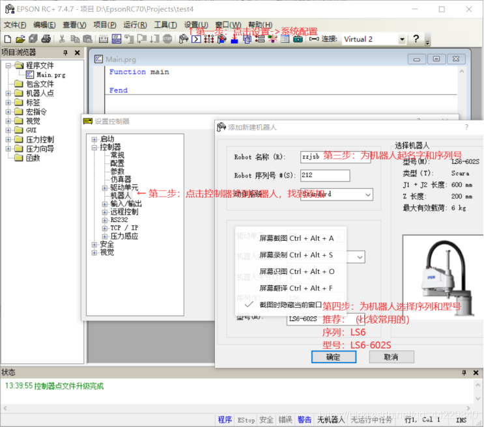Click the status panel scroll-up arrow
This screenshot has height=427, width=484.
[478, 385]
